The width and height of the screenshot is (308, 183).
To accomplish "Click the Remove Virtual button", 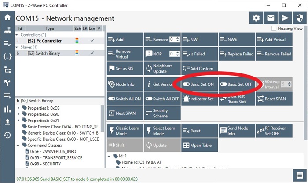I will [x=125, y=54].
